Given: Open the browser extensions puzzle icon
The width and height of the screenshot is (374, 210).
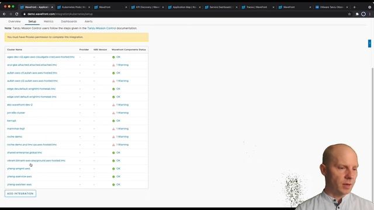Looking at the screenshot, I should 357,14.
